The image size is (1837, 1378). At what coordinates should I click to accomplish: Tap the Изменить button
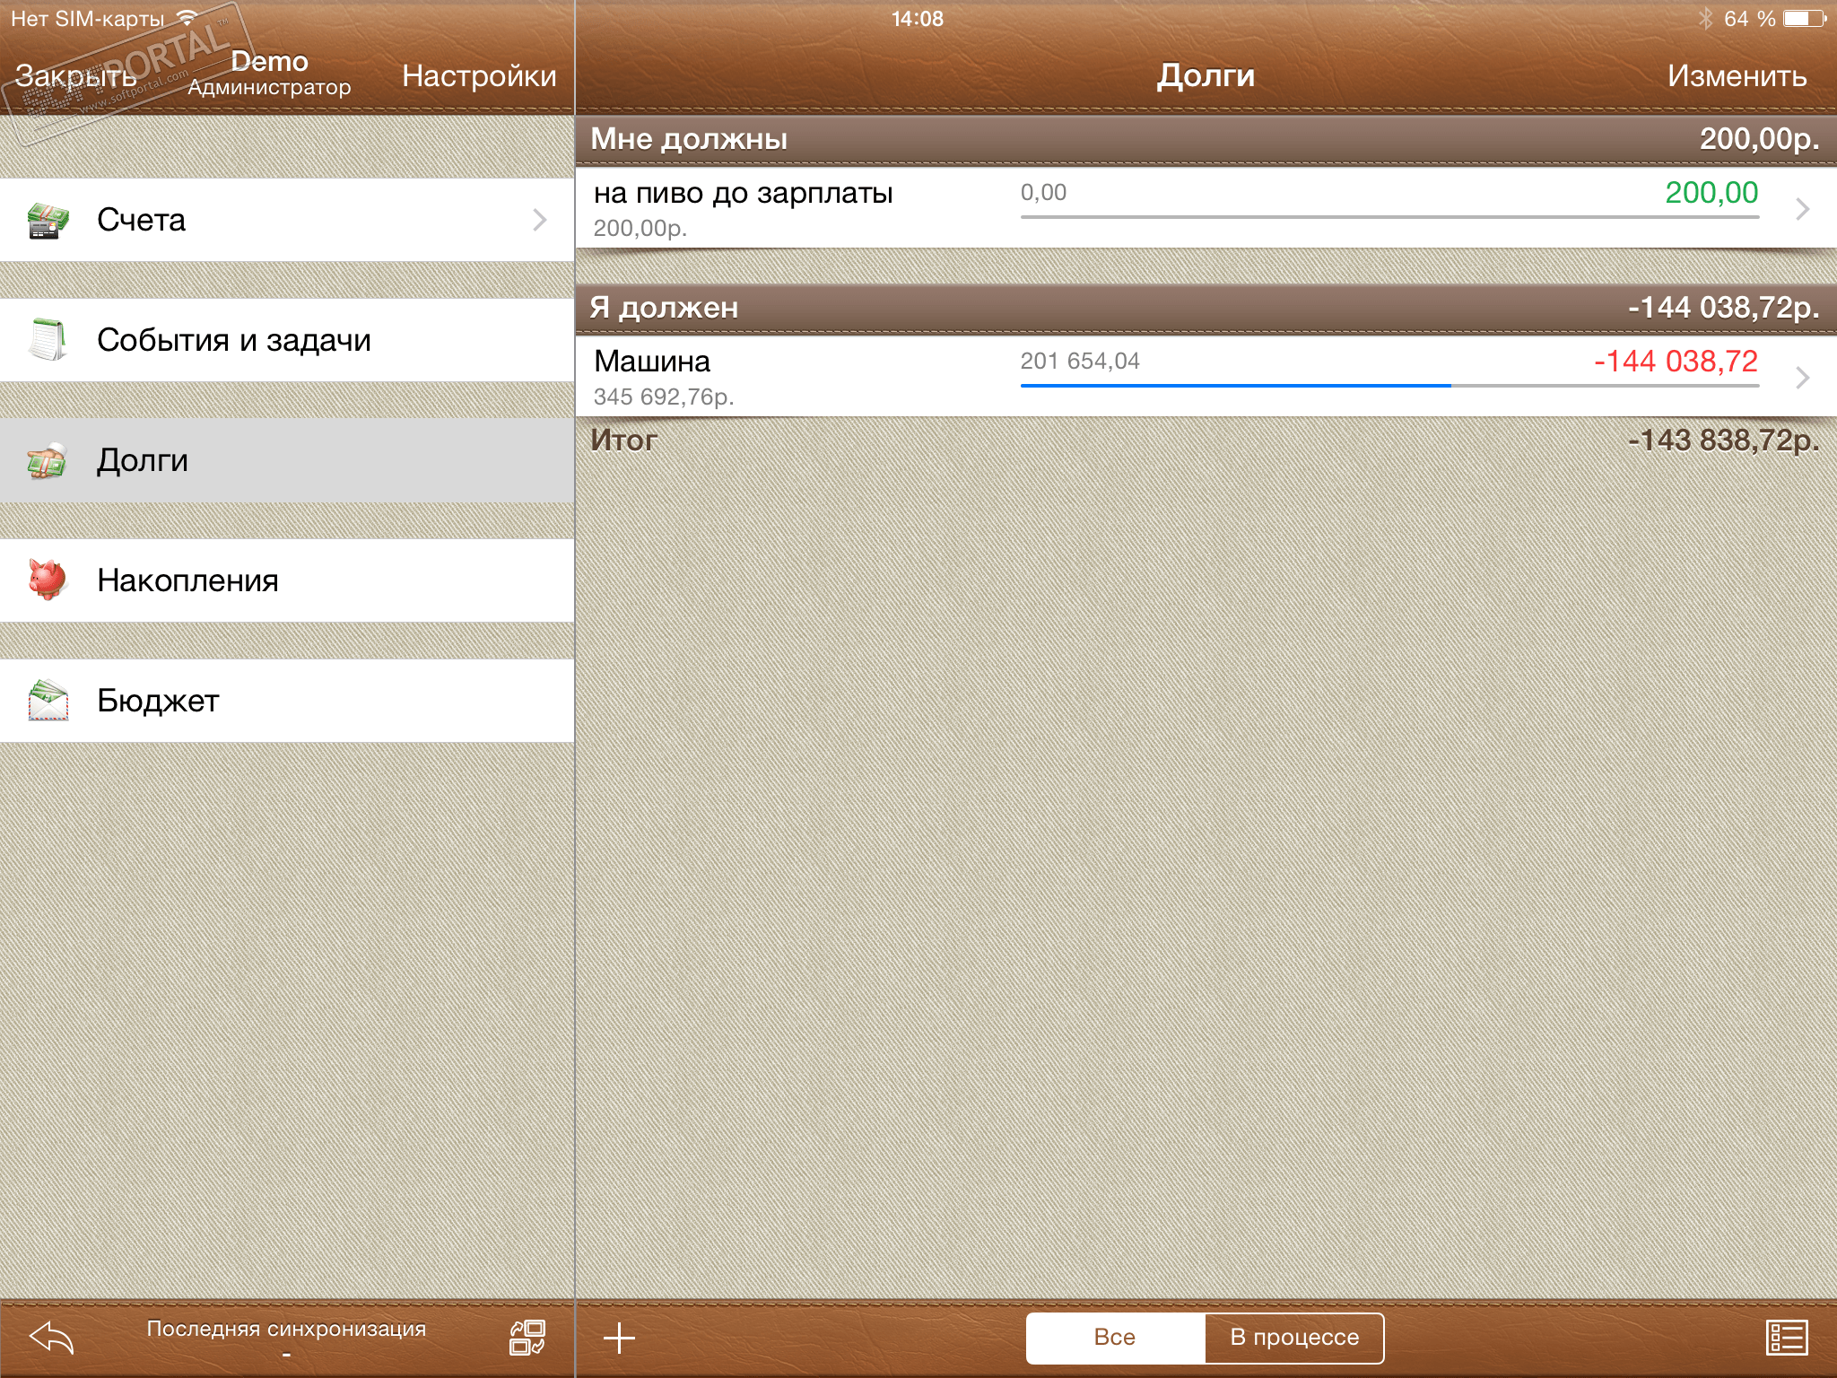point(1737,76)
